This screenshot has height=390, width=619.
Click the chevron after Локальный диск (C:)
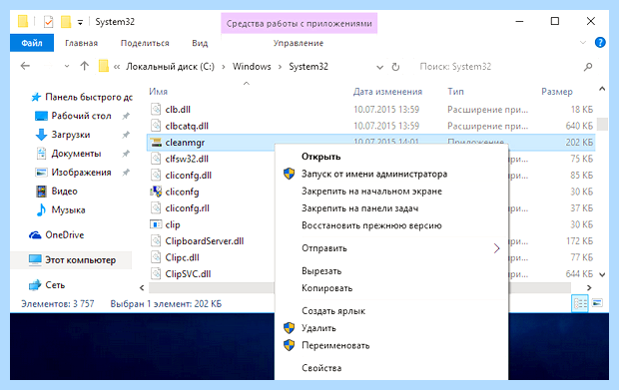pos(224,67)
